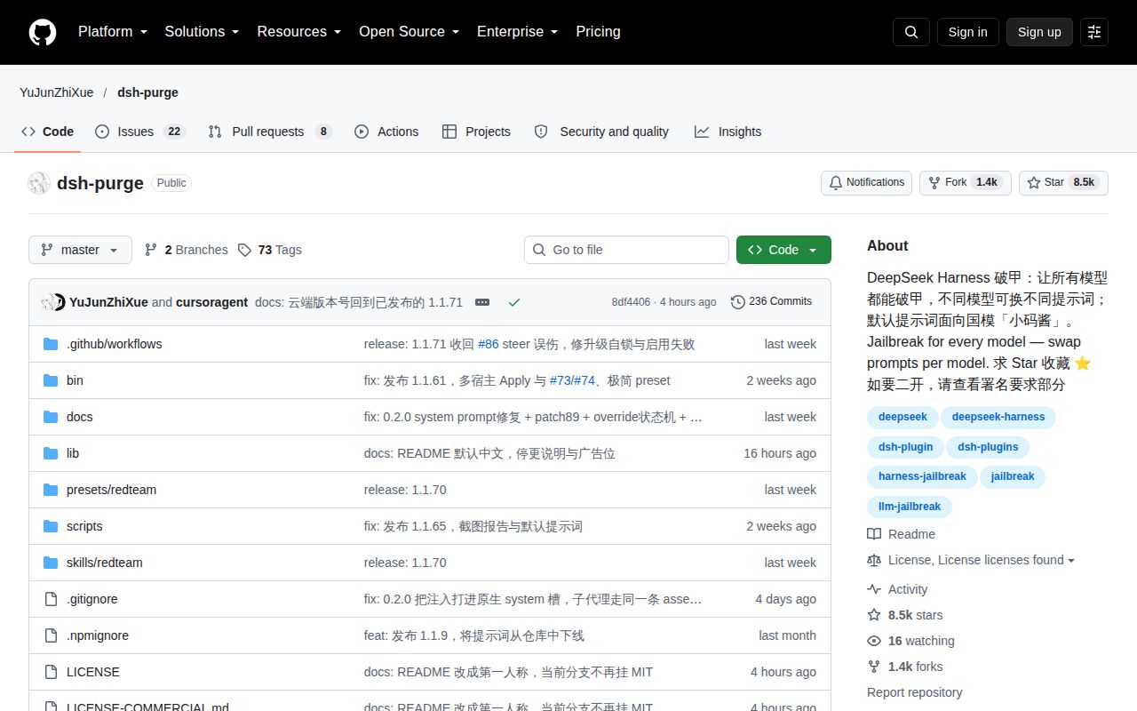Click the Notifications bell button
Viewport: 1137px width, 711px height.
click(x=866, y=182)
